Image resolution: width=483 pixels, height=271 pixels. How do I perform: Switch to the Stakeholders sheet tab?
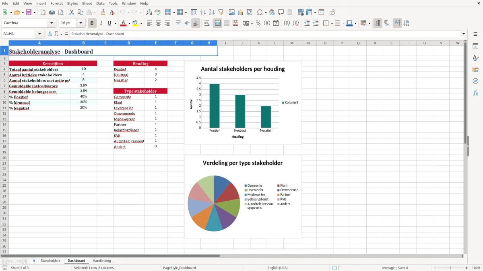pyautogui.click(x=50, y=261)
